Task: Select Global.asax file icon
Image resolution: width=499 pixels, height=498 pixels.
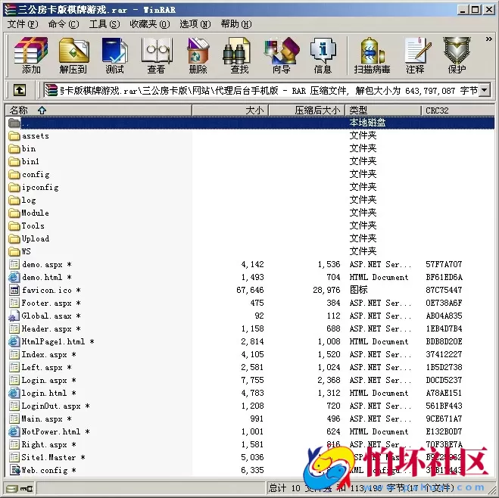Action: pos(14,316)
